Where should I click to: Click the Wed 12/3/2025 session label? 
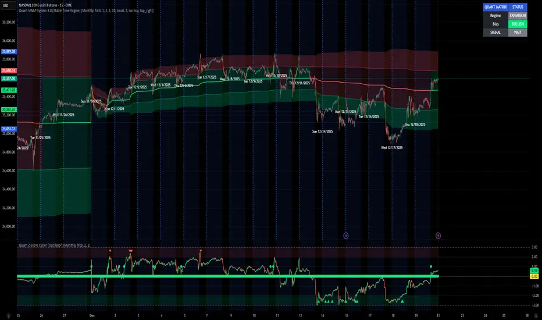pos(161,85)
